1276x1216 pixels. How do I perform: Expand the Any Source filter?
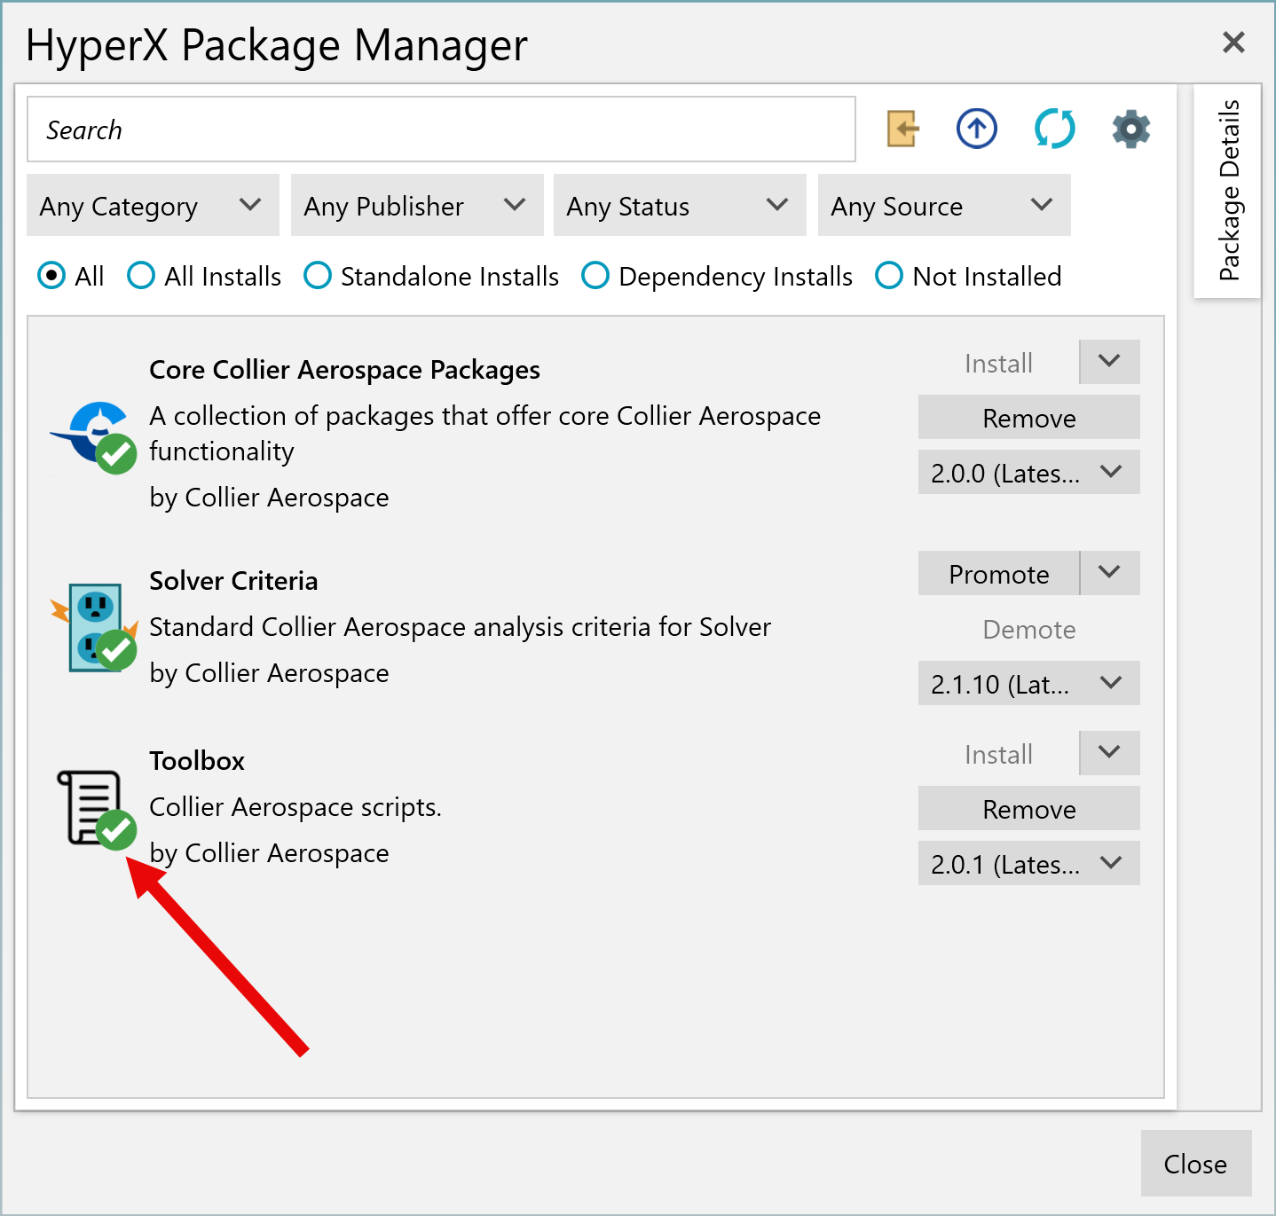pos(944,205)
